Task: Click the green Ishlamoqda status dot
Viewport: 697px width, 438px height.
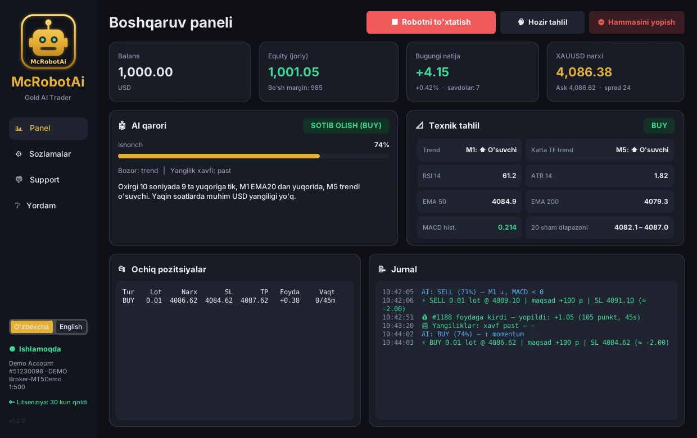Action: pyautogui.click(x=12, y=349)
